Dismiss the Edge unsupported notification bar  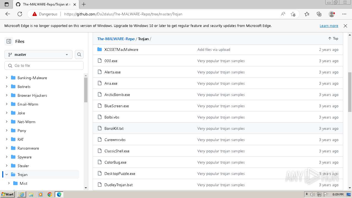pyautogui.click(x=345, y=26)
